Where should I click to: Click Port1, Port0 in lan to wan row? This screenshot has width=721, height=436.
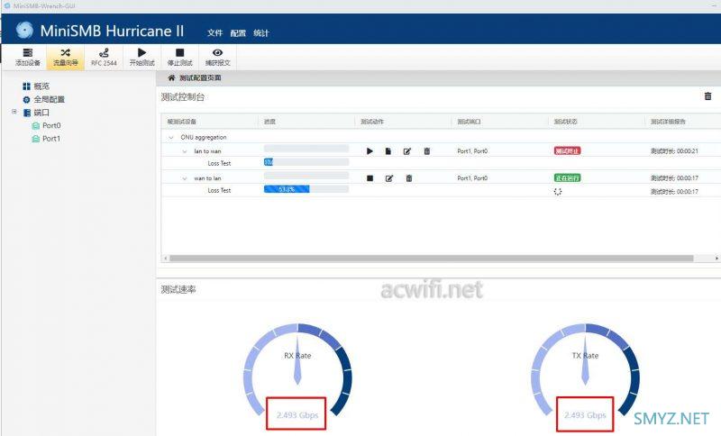tap(472, 151)
